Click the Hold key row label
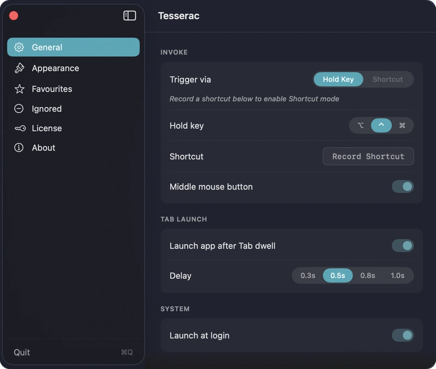 (186, 126)
